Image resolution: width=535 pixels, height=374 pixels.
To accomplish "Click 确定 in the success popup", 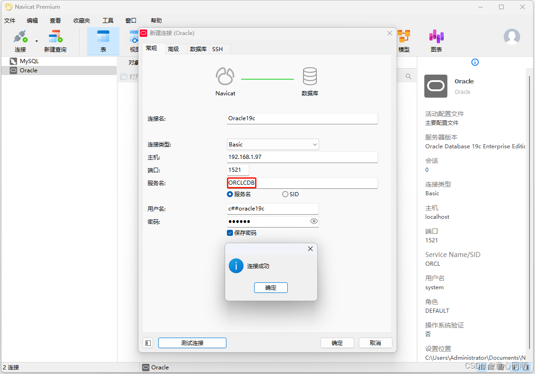I will click(x=271, y=287).
